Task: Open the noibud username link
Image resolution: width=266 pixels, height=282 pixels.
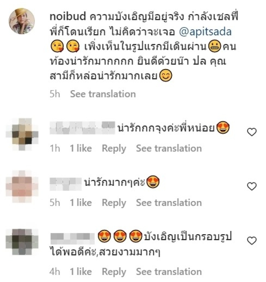Action: point(68,16)
